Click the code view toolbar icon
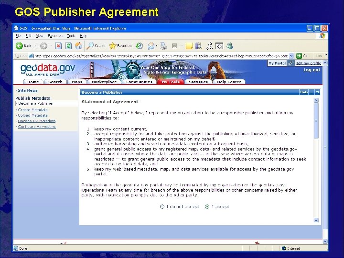 [219, 46]
